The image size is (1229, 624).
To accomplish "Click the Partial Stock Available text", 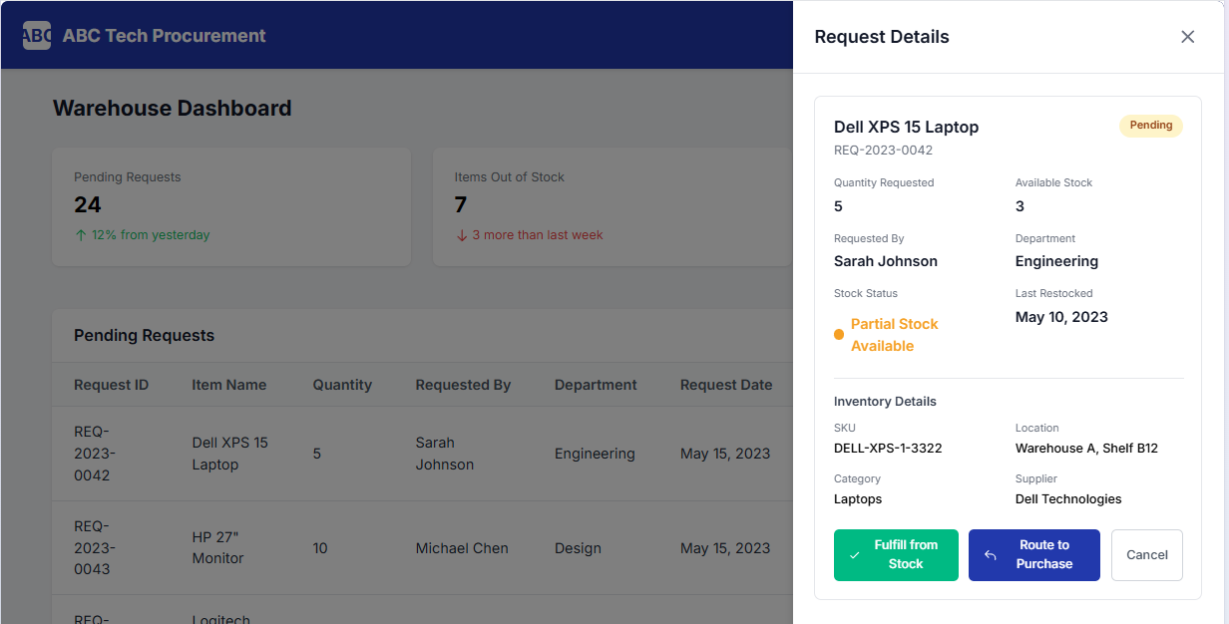I will [894, 335].
